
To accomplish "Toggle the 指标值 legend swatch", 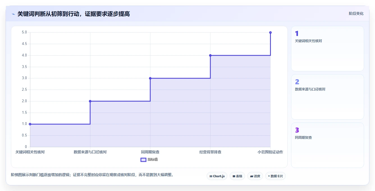I will pyautogui.click(x=143, y=160).
